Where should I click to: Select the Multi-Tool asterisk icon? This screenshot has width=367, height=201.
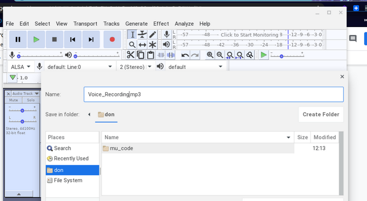pos(152,44)
